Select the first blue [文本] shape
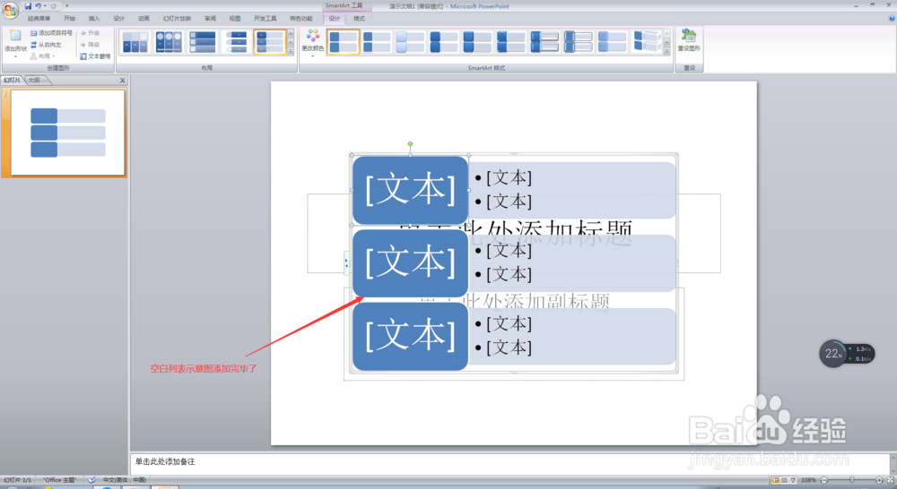Image resolution: width=897 pixels, height=489 pixels. (410, 190)
